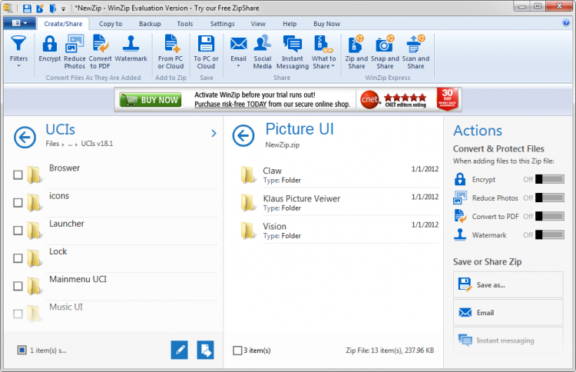Click the WinZip icon in the title bar
576x372 pixels.
8,8
